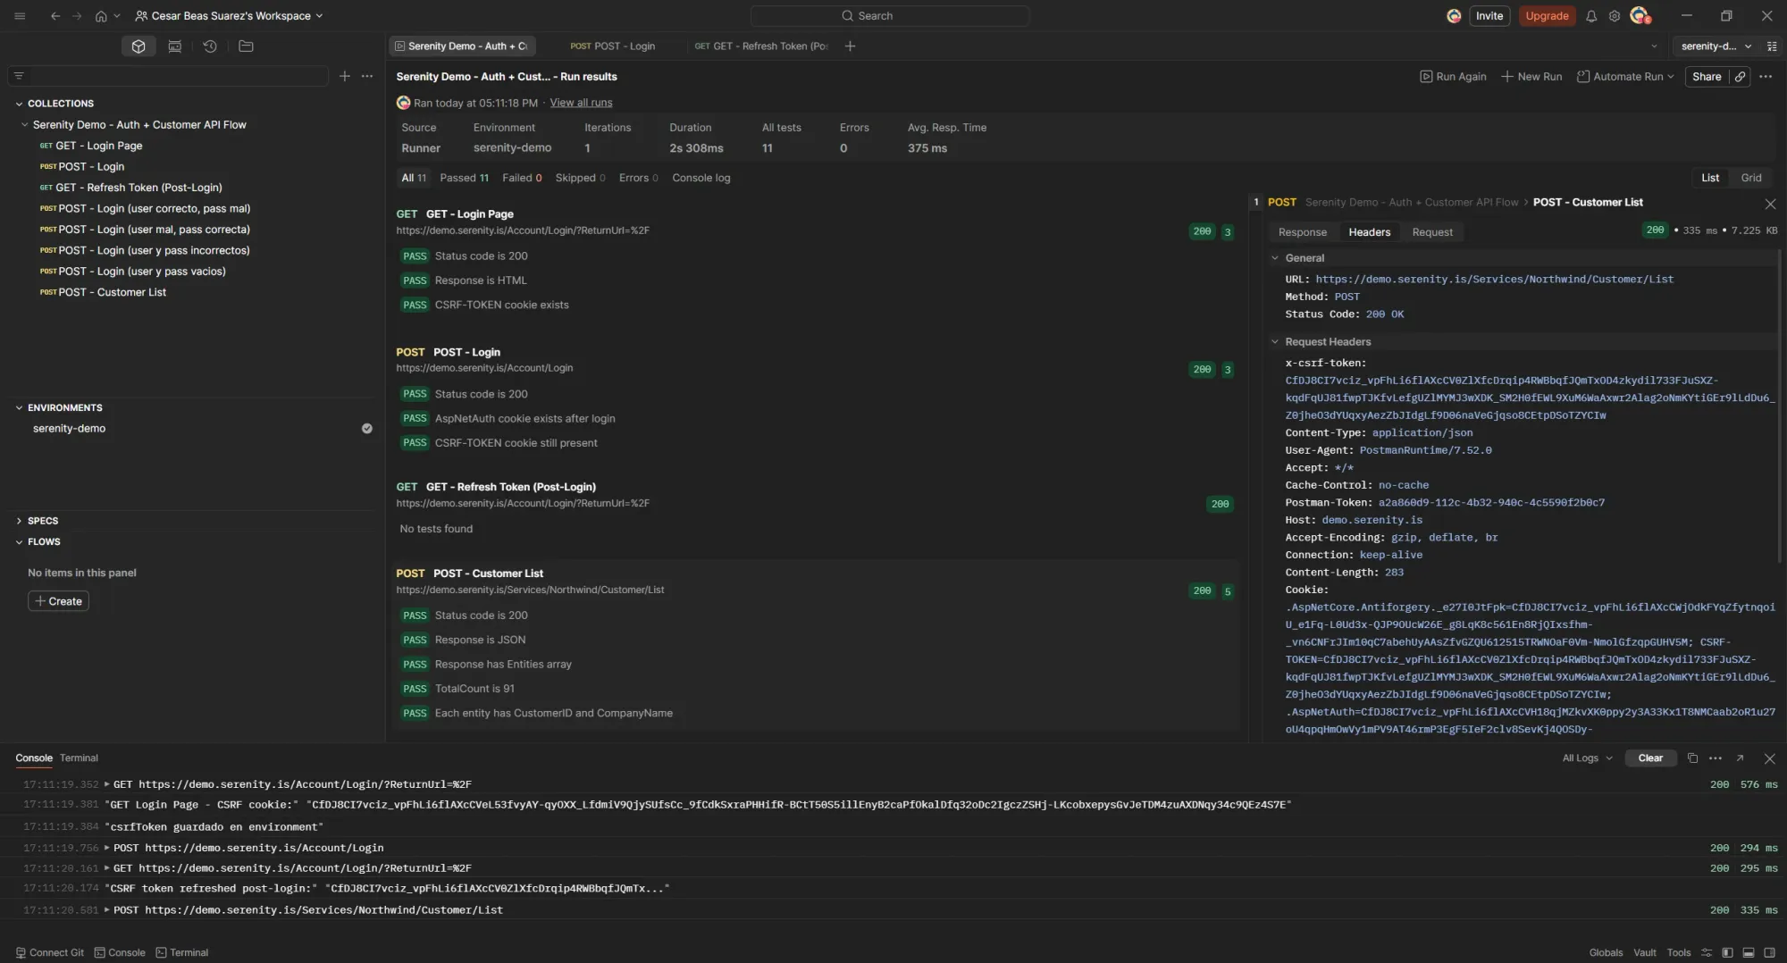Open Settings via the gear icon
Viewport: 1787px width, 963px height.
click(1615, 15)
